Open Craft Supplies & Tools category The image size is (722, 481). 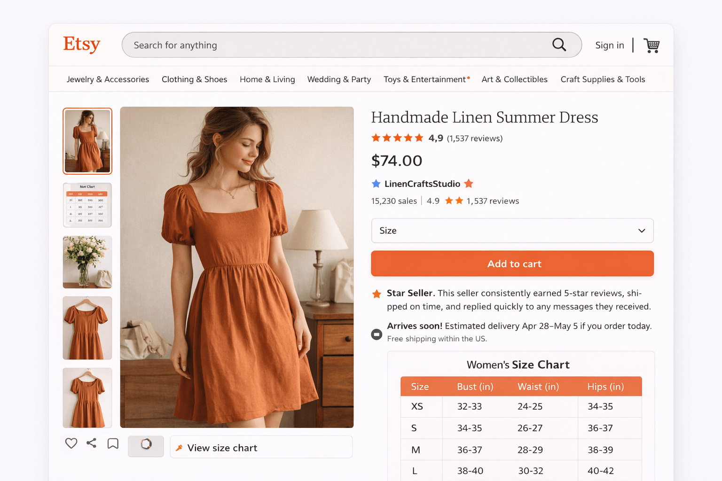603,79
